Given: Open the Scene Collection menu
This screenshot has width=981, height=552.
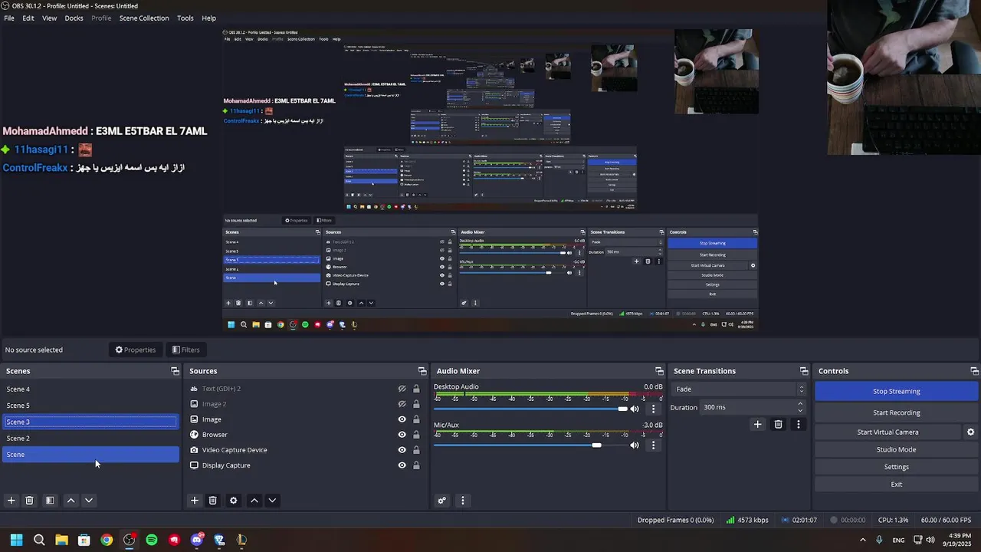Looking at the screenshot, I should (x=144, y=18).
